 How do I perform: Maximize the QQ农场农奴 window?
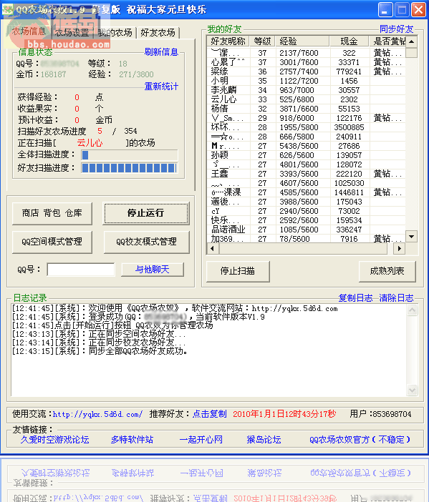click(402, 9)
